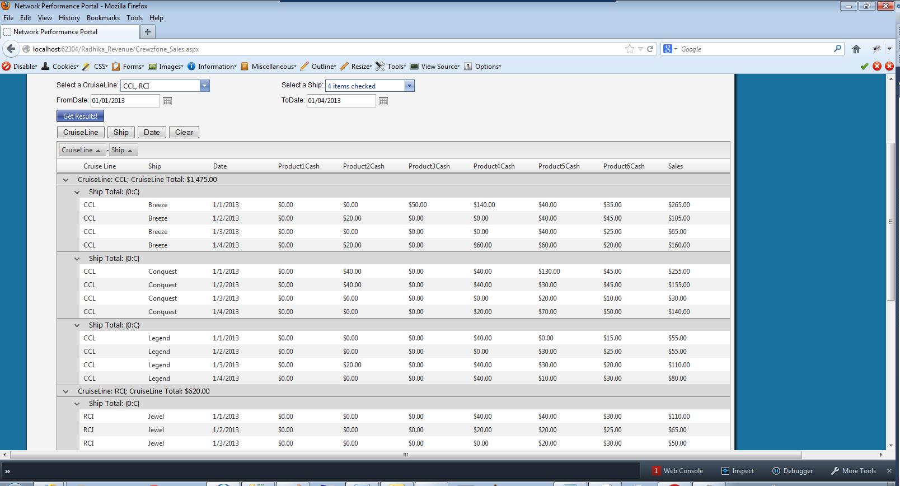Viewport: 900px width, 486px height.
Task: Open a new tab with plus button
Action: (148, 32)
